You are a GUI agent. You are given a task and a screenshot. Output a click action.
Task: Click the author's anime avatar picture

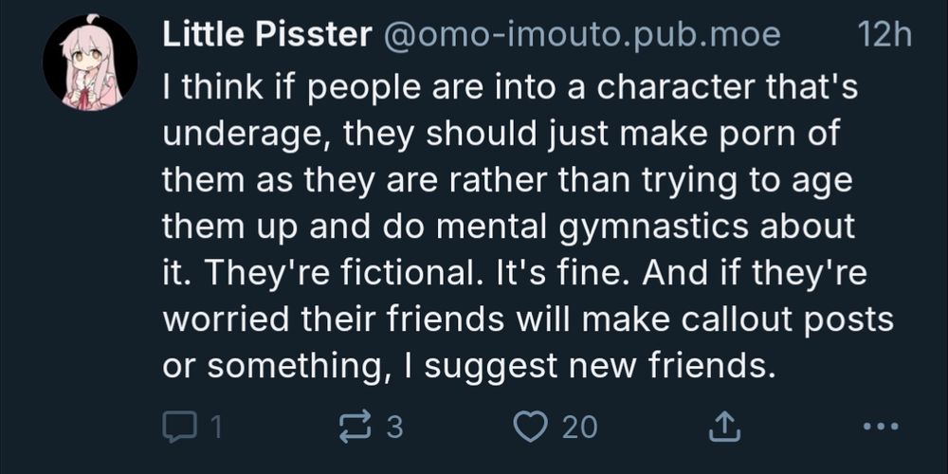[x=90, y=63]
